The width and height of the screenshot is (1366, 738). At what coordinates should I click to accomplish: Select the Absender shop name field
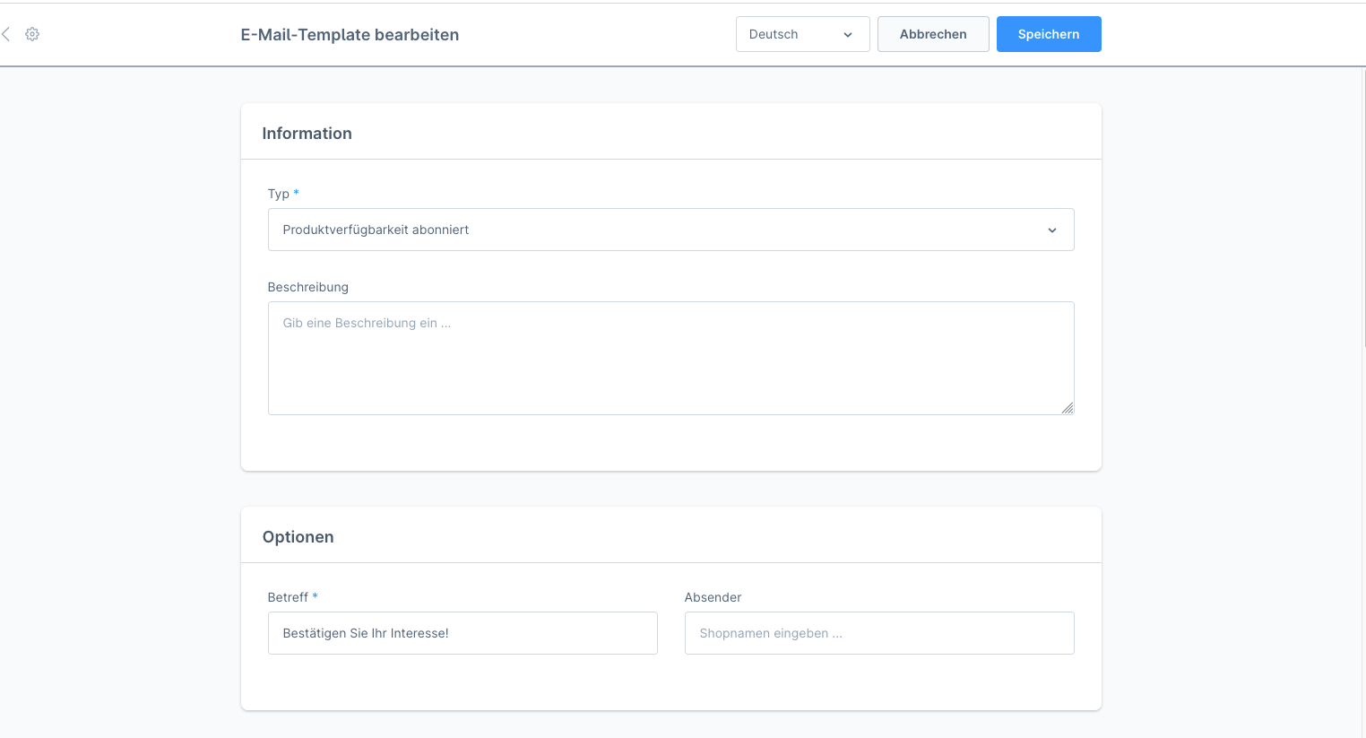(x=878, y=633)
